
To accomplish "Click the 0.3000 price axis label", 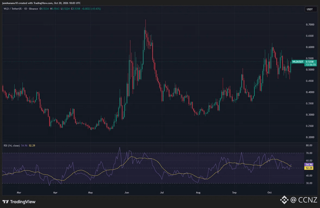I will 310,114.
